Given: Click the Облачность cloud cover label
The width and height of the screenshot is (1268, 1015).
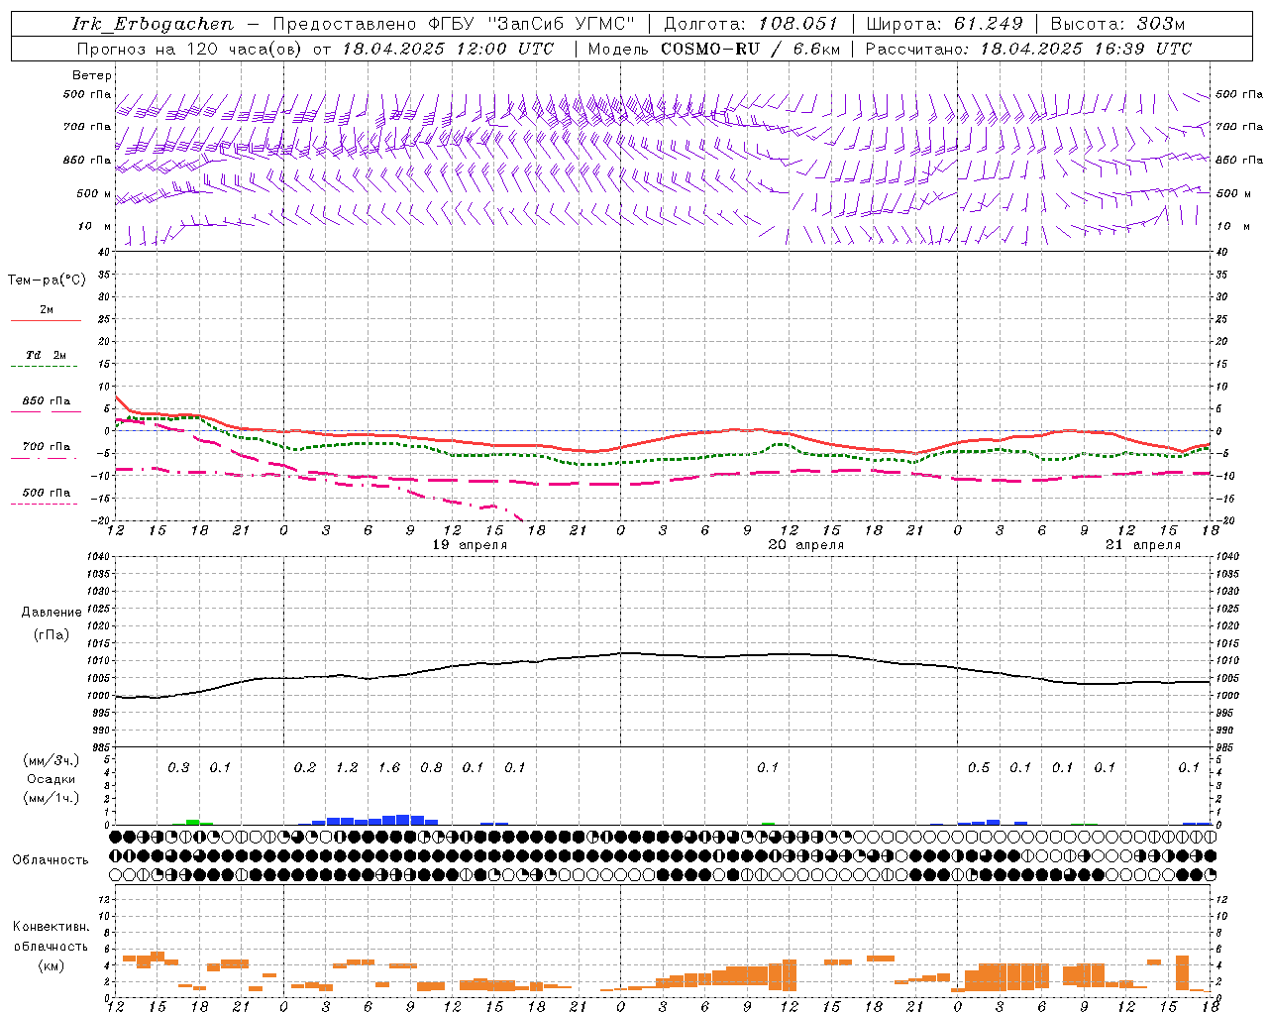Looking at the screenshot, I should pyautogui.click(x=51, y=860).
